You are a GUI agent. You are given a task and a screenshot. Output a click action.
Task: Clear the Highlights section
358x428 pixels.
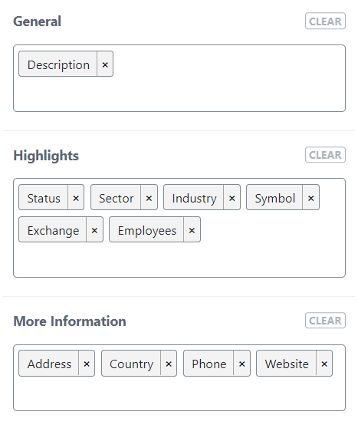tap(325, 155)
